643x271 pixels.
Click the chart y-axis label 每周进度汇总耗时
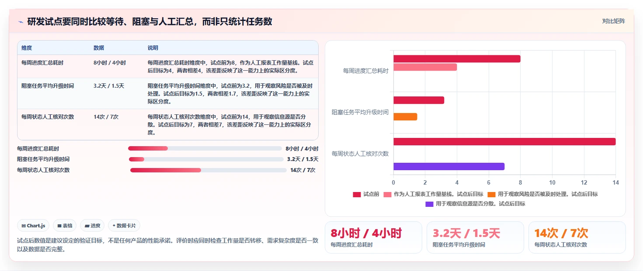tap(366, 71)
